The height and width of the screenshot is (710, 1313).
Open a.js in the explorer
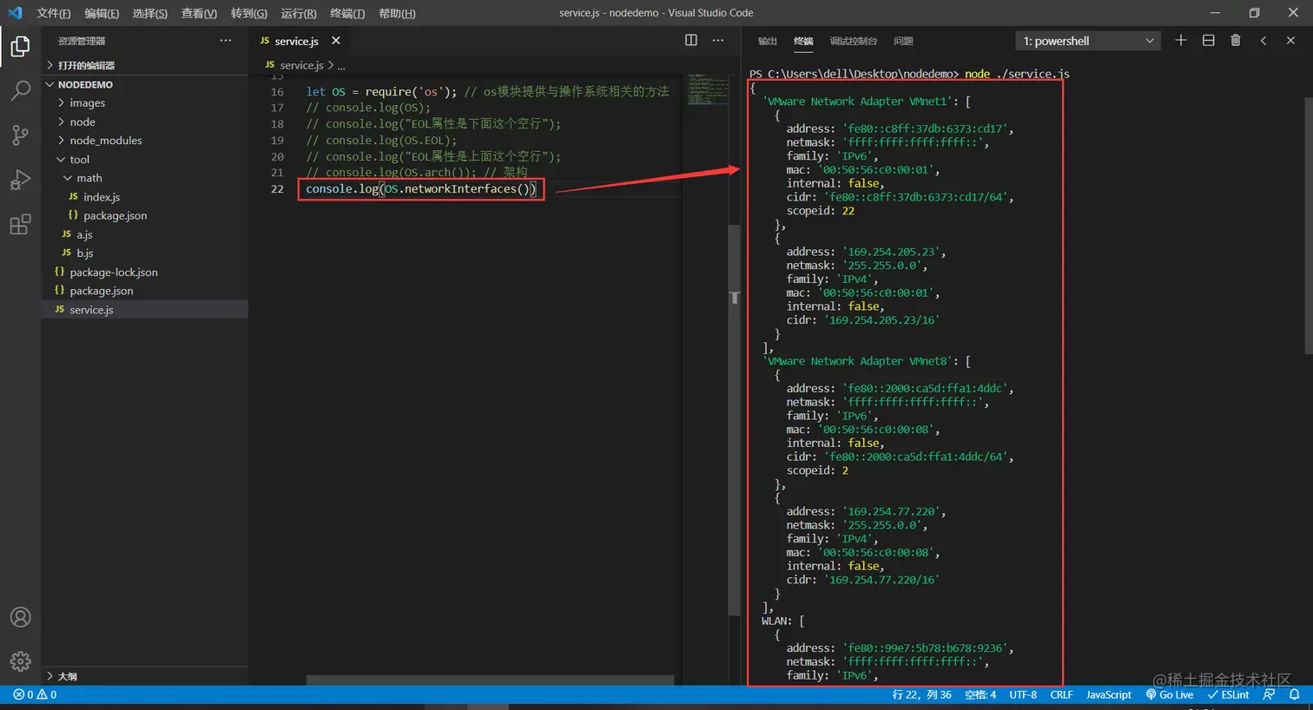[144, 234]
